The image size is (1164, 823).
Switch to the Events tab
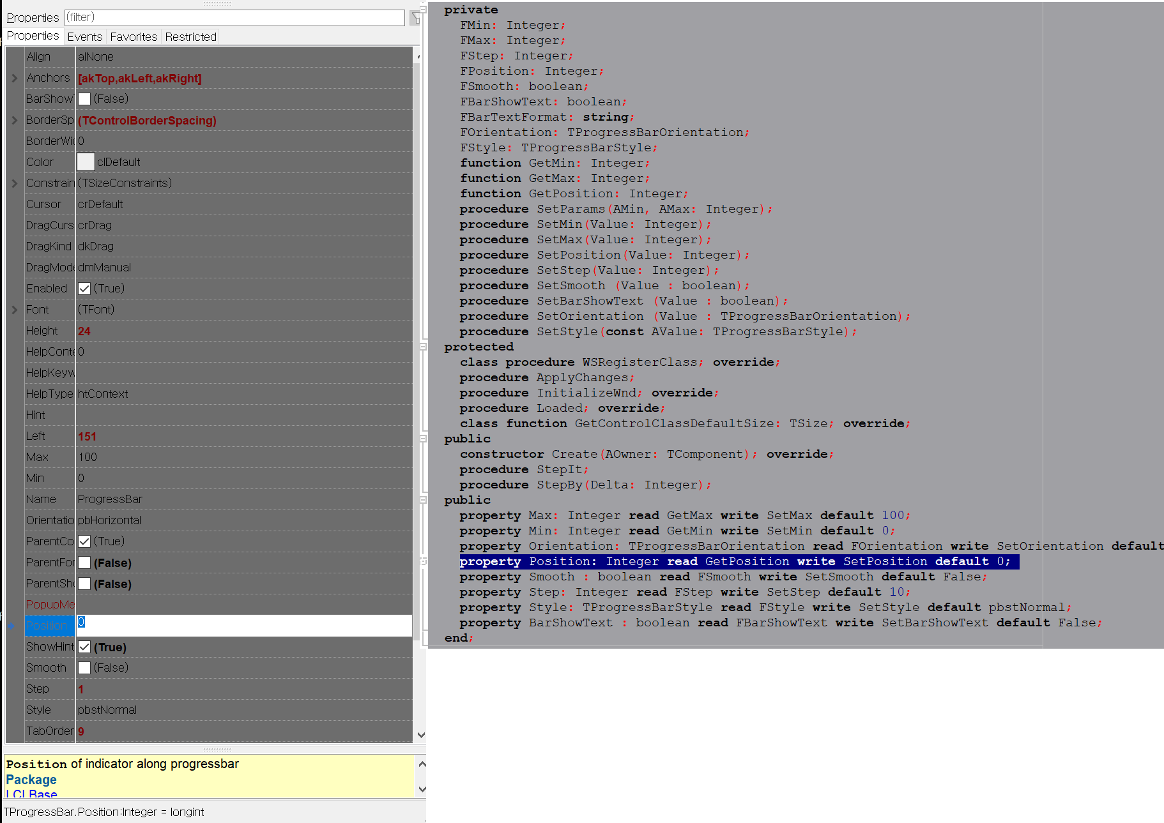pos(84,36)
